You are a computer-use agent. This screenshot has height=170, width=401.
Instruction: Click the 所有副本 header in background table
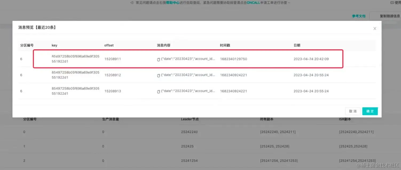tap(267, 119)
